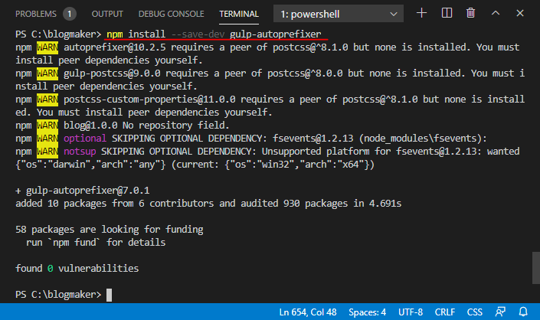Image resolution: width=540 pixels, height=320 pixels.
Task: Click '+ gulp-autoprefixer@7.0.1' output line
Action: click(82, 191)
